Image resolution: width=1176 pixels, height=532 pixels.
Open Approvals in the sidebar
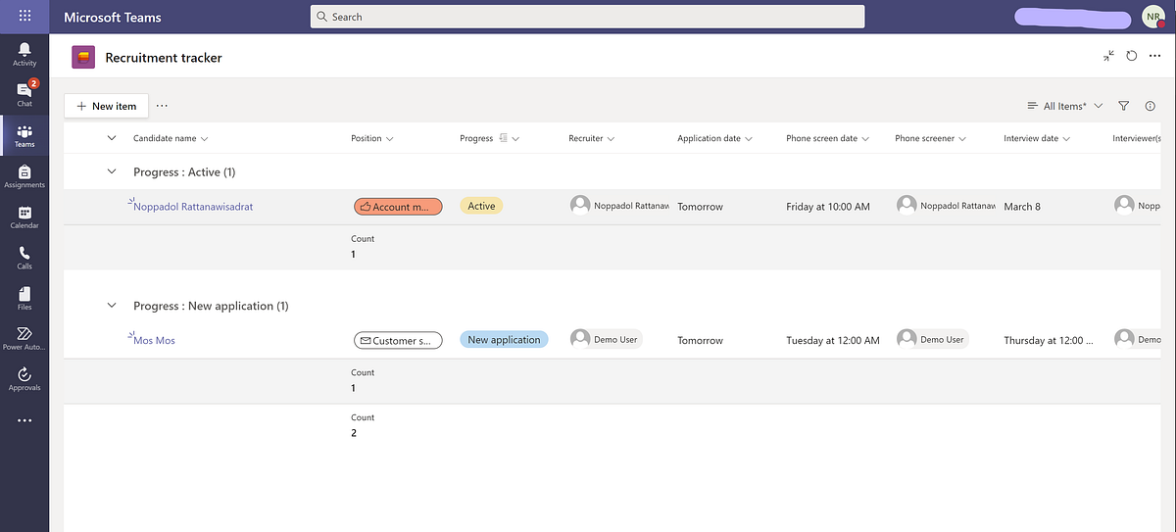click(24, 379)
